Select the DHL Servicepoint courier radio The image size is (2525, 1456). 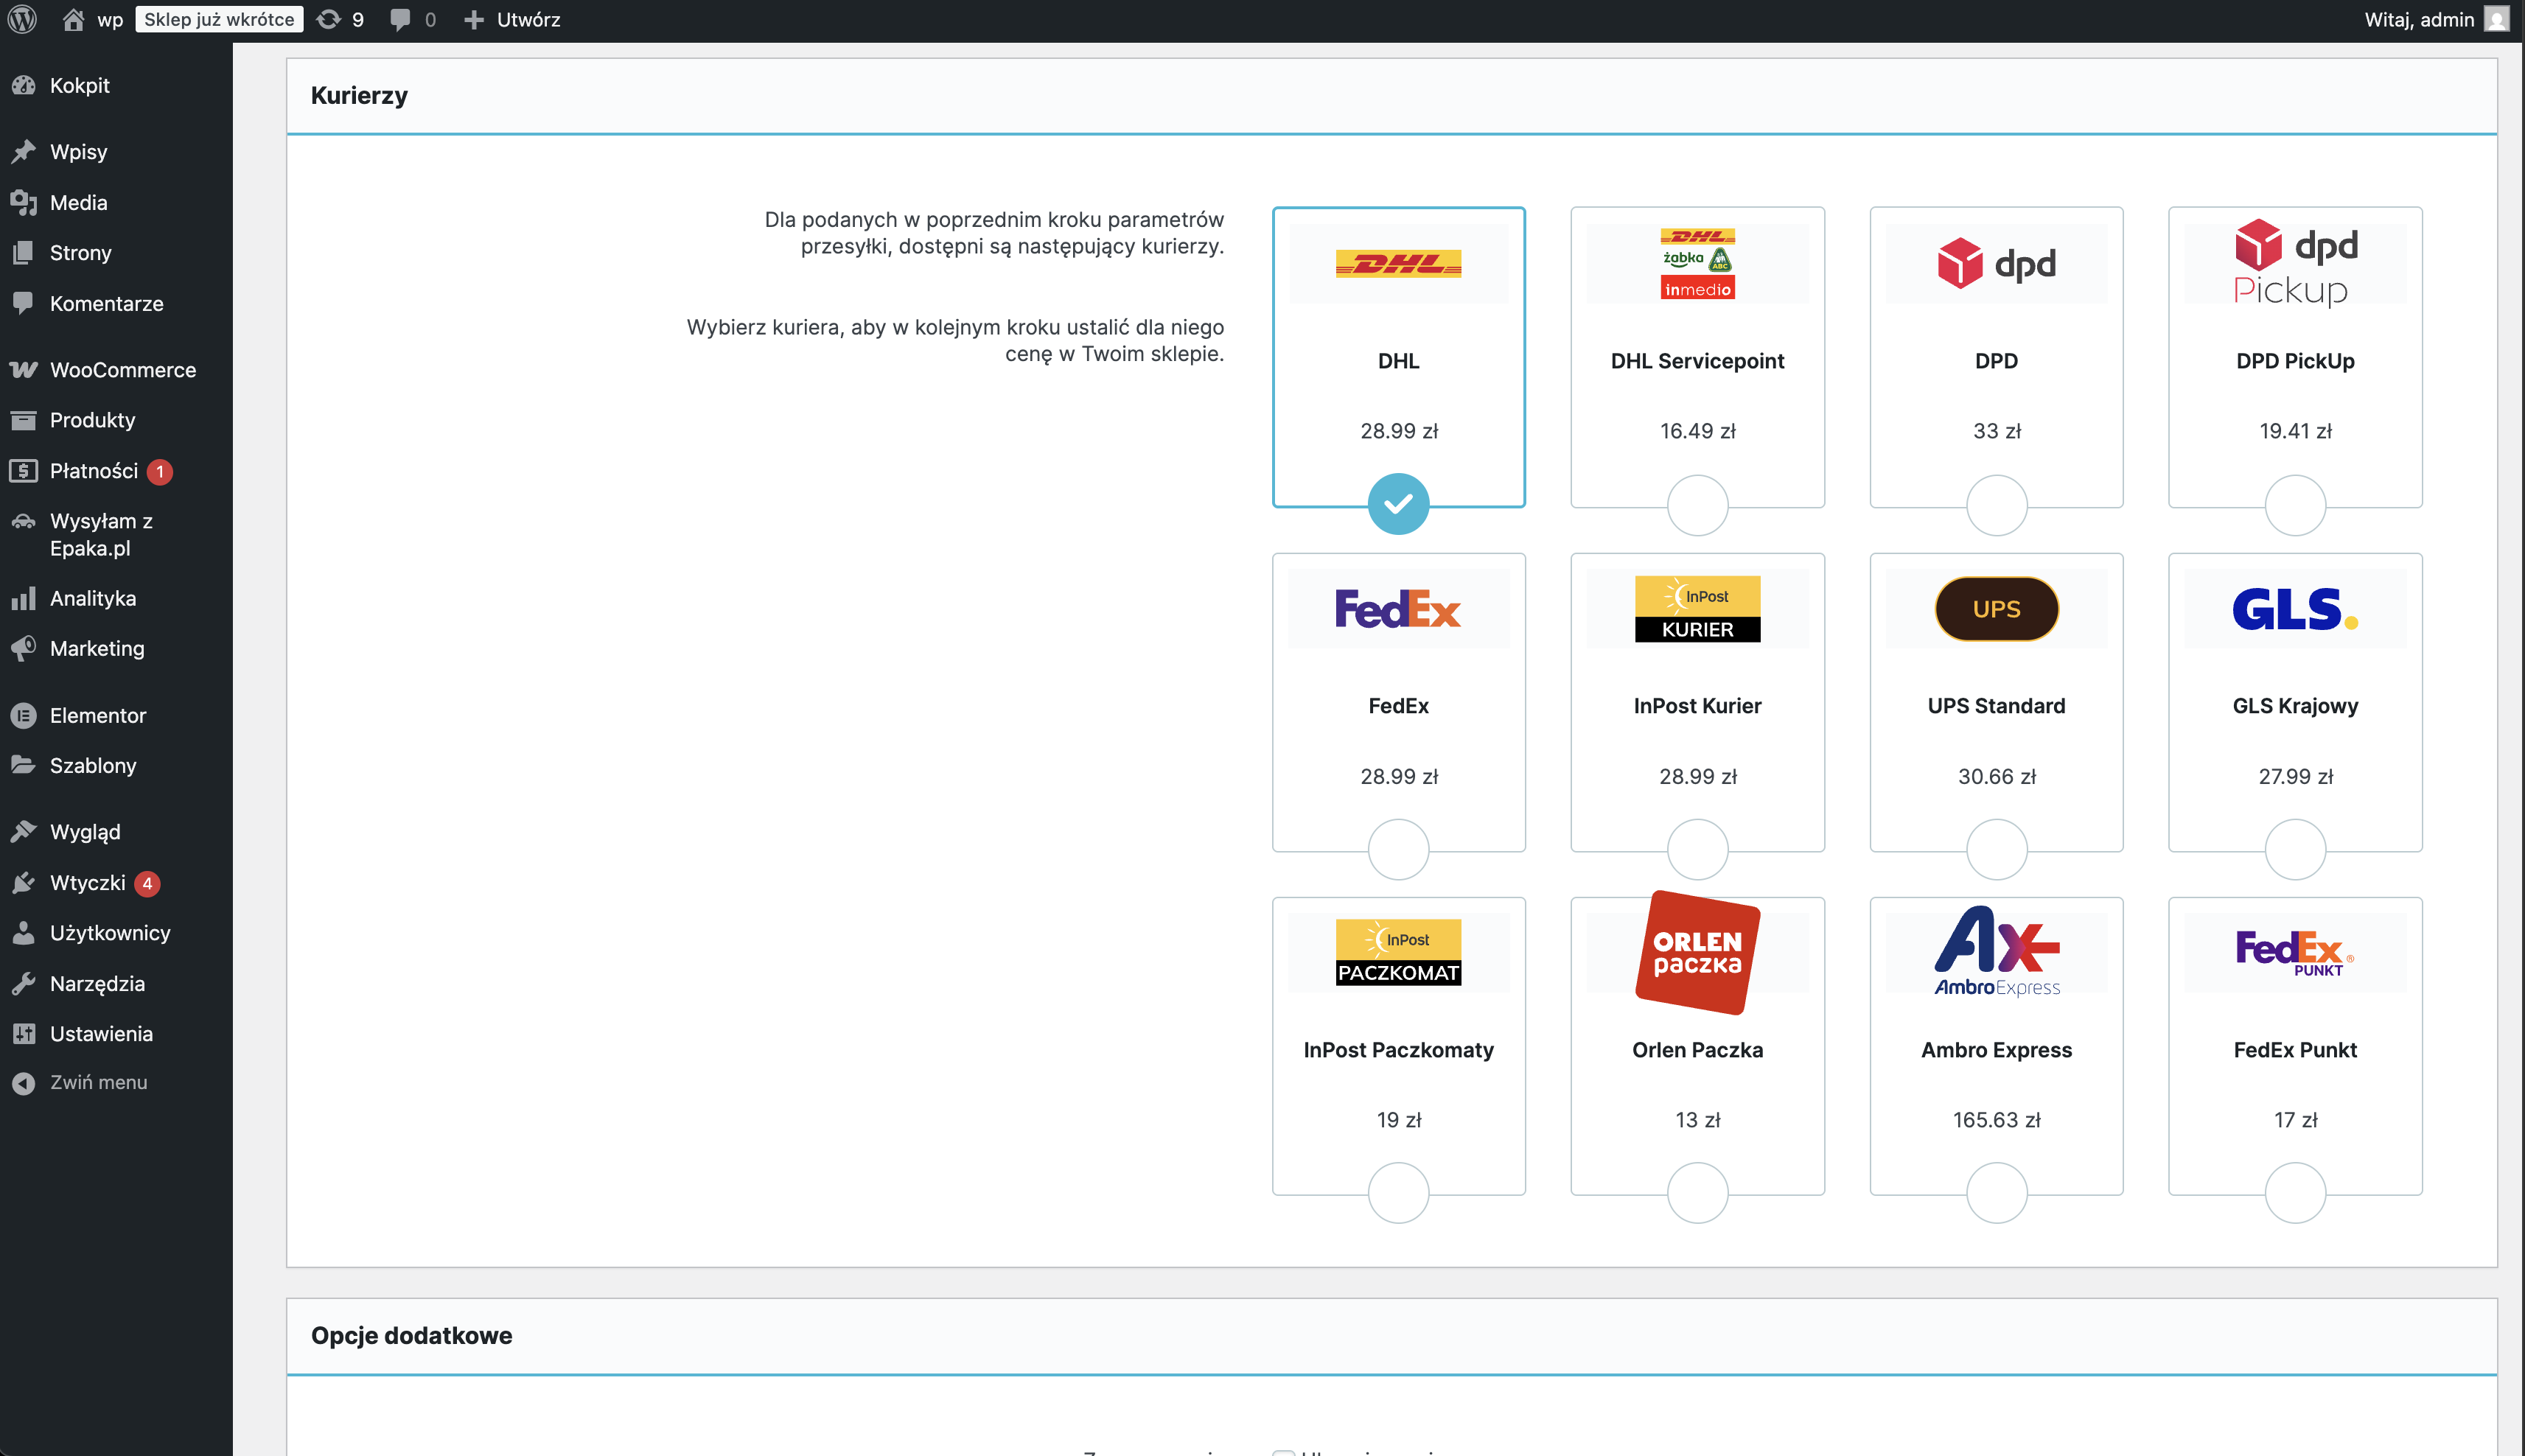pos(1697,504)
